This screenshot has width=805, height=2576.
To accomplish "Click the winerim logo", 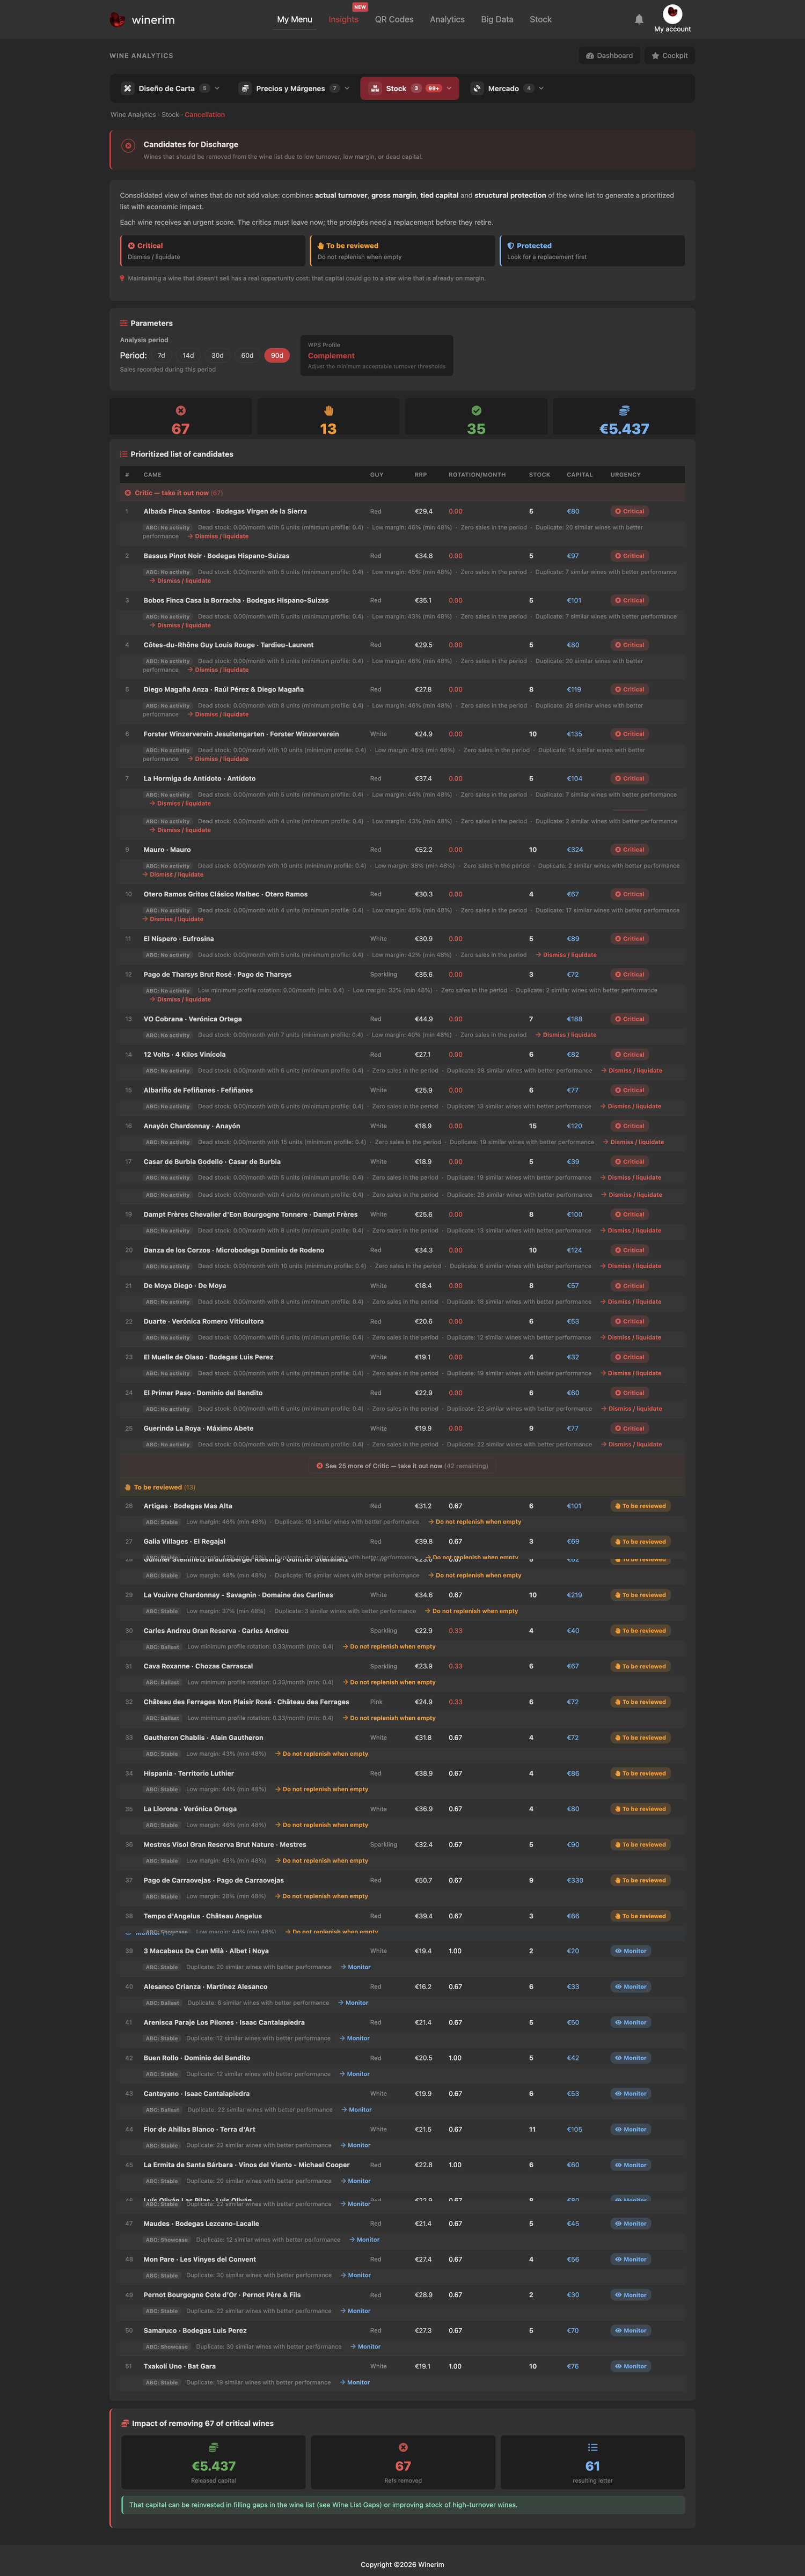I will pos(142,20).
